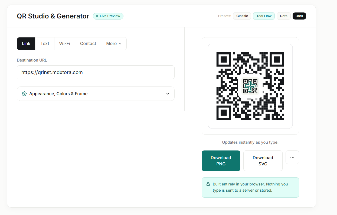
Task: Click the QR code preview image
Action: (250, 86)
